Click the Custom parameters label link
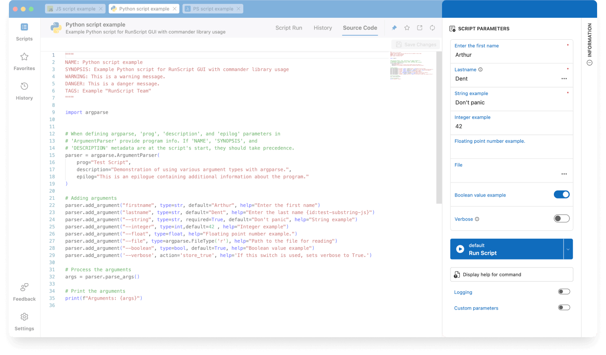The width and height of the screenshot is (606, 355). (x=476, y=308)
